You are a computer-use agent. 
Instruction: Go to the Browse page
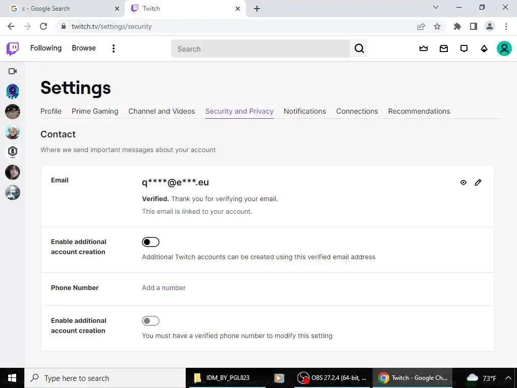pos(84,48)
